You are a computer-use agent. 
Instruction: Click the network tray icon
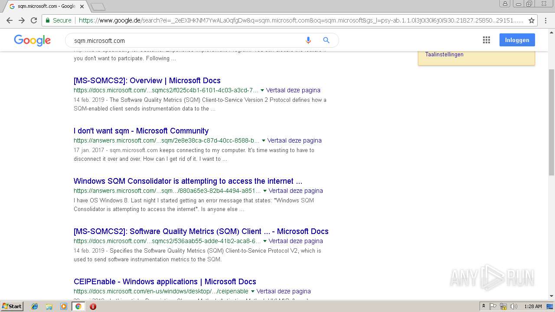click(x=503, y=306)
